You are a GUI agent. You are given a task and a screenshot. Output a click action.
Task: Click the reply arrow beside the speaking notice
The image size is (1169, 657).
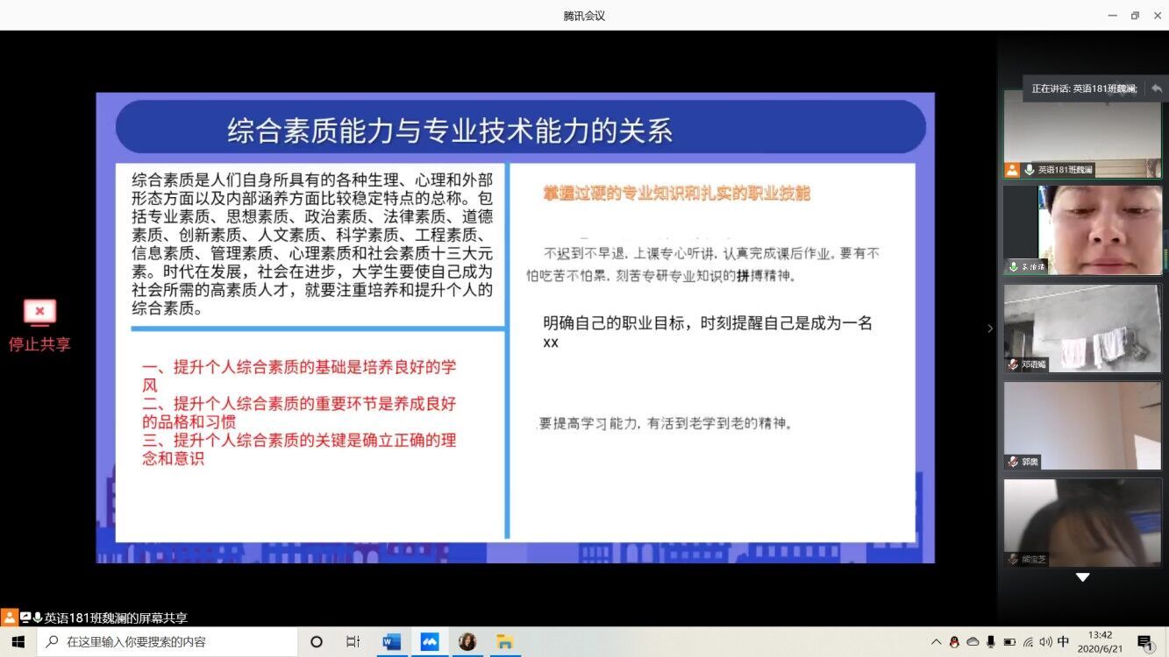(x=1156, y=88)
